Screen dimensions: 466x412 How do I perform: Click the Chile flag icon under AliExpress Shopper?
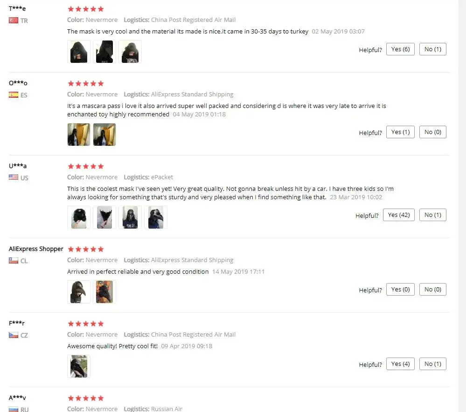(x=14, y=260)
